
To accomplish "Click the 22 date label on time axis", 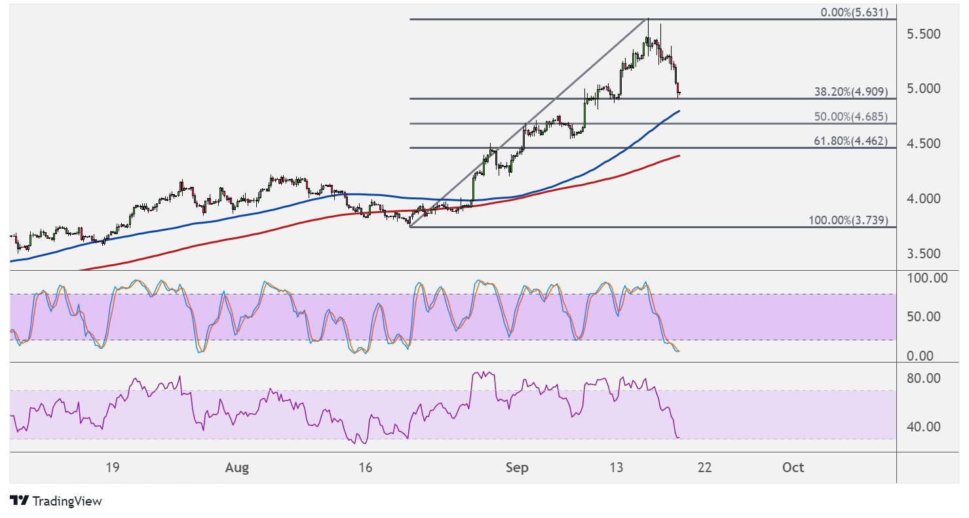I will pyautogui.click(x=705, y=468).
